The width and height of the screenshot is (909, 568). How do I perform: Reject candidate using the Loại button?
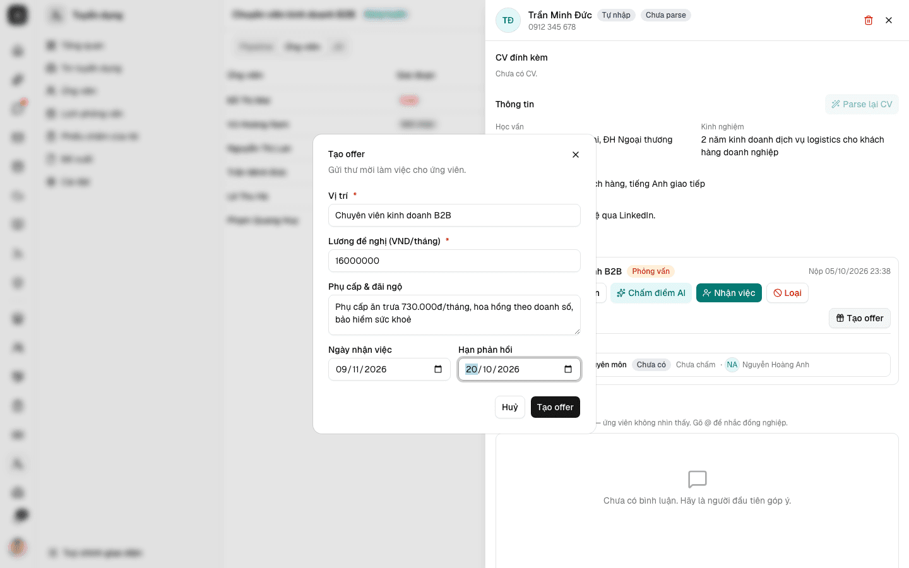[x=787, y=293]
